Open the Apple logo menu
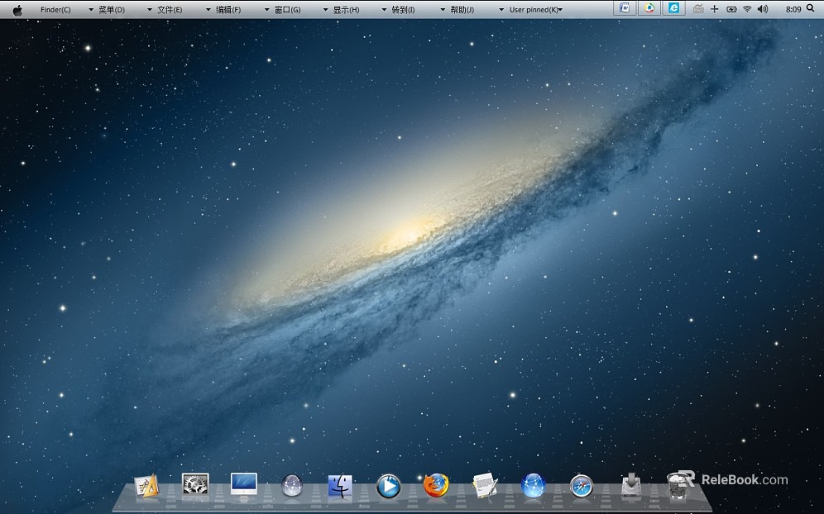Screen dimensions: 824x514 click(17, 10)
